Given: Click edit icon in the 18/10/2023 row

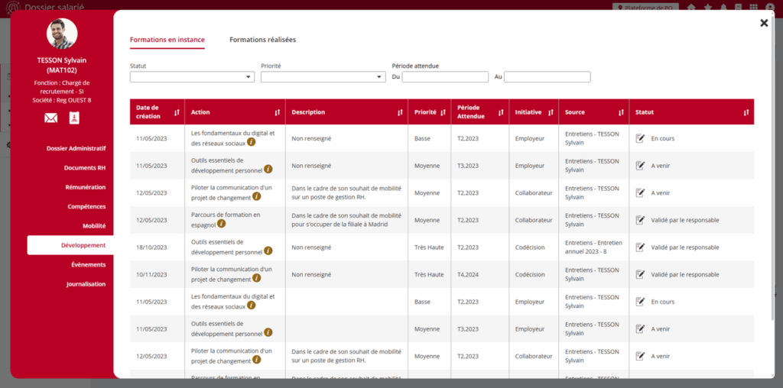Looking at the screenshot, I should [x=640, y=247].
